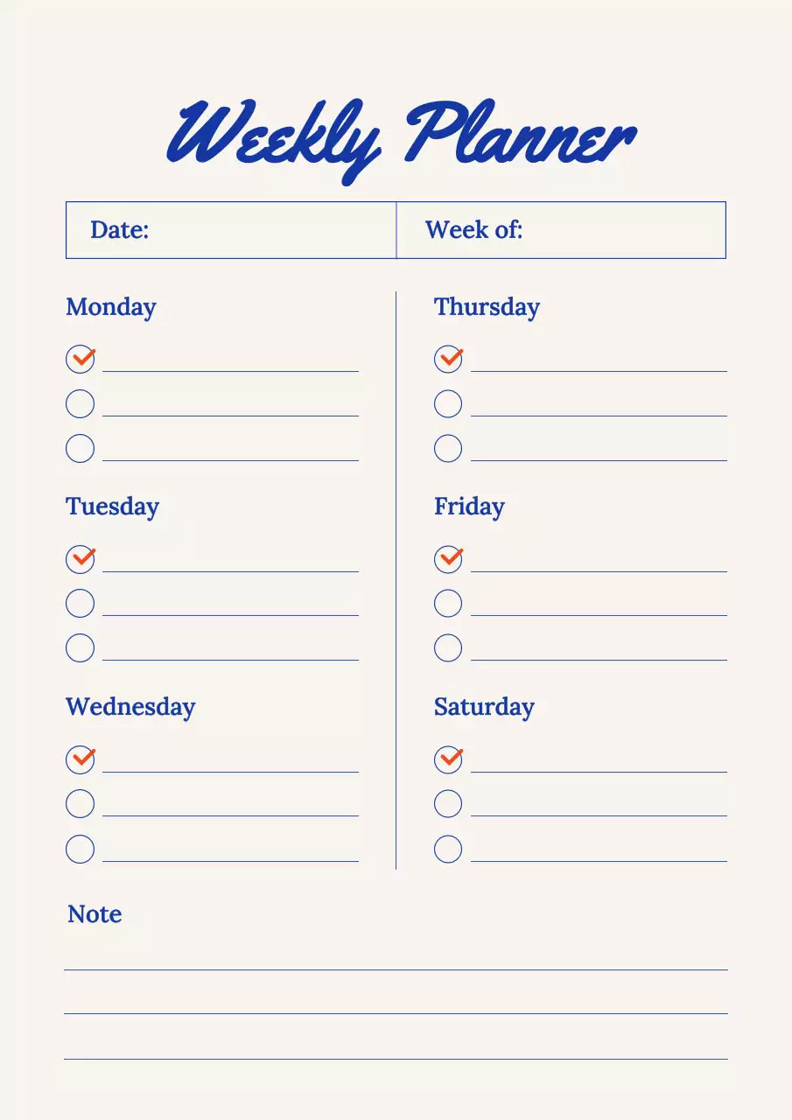792x1120 pixels.
Task: Check Saturday's second empty circle
Action: [x=448, y=803]
